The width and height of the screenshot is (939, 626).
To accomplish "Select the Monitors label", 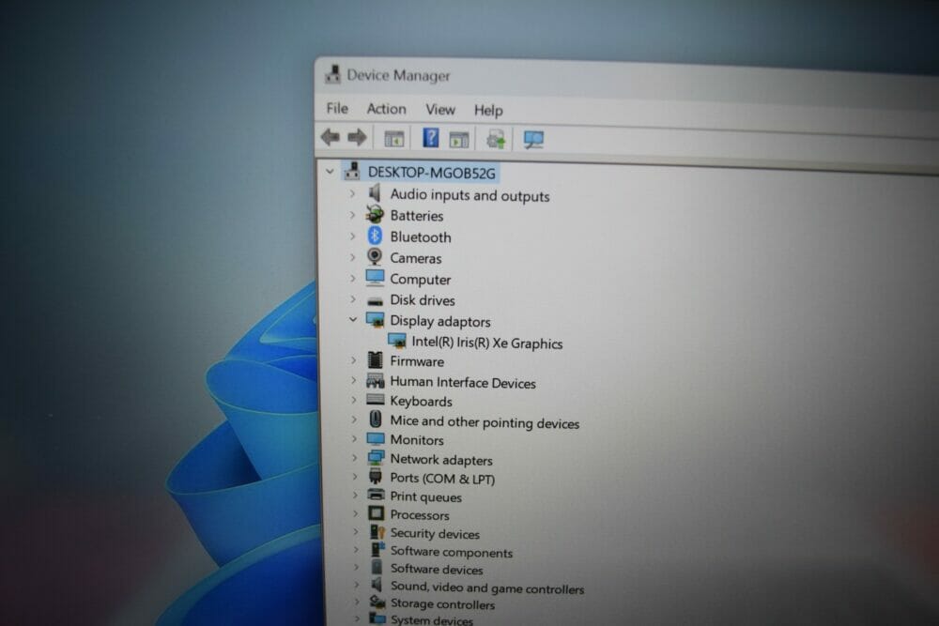I will [x=417, y=440].
